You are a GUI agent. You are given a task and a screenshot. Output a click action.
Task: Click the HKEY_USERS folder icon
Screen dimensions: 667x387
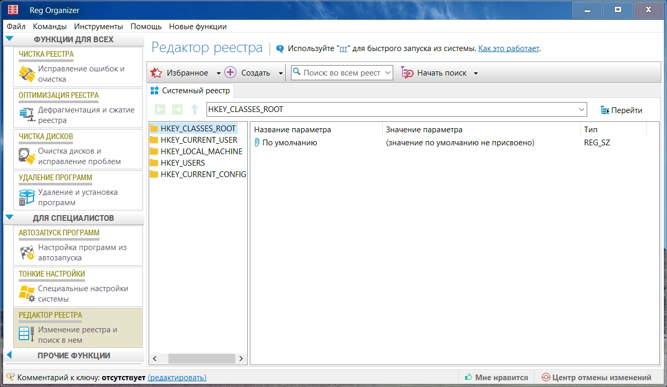pos(154,163)
